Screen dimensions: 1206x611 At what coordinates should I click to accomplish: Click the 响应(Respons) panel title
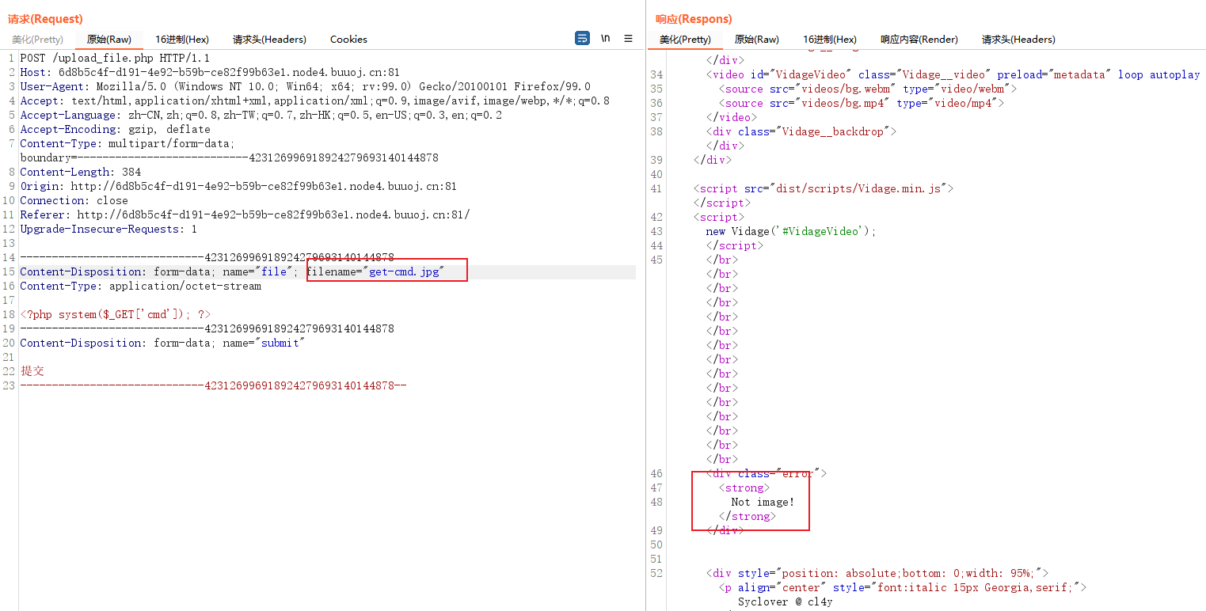[694, 19]
